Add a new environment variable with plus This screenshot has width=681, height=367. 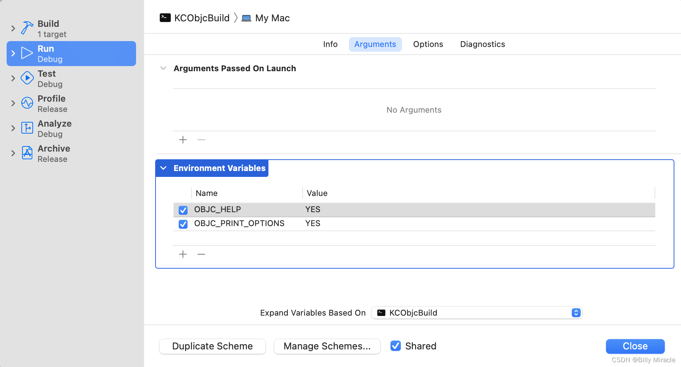[x=183, y=254]
